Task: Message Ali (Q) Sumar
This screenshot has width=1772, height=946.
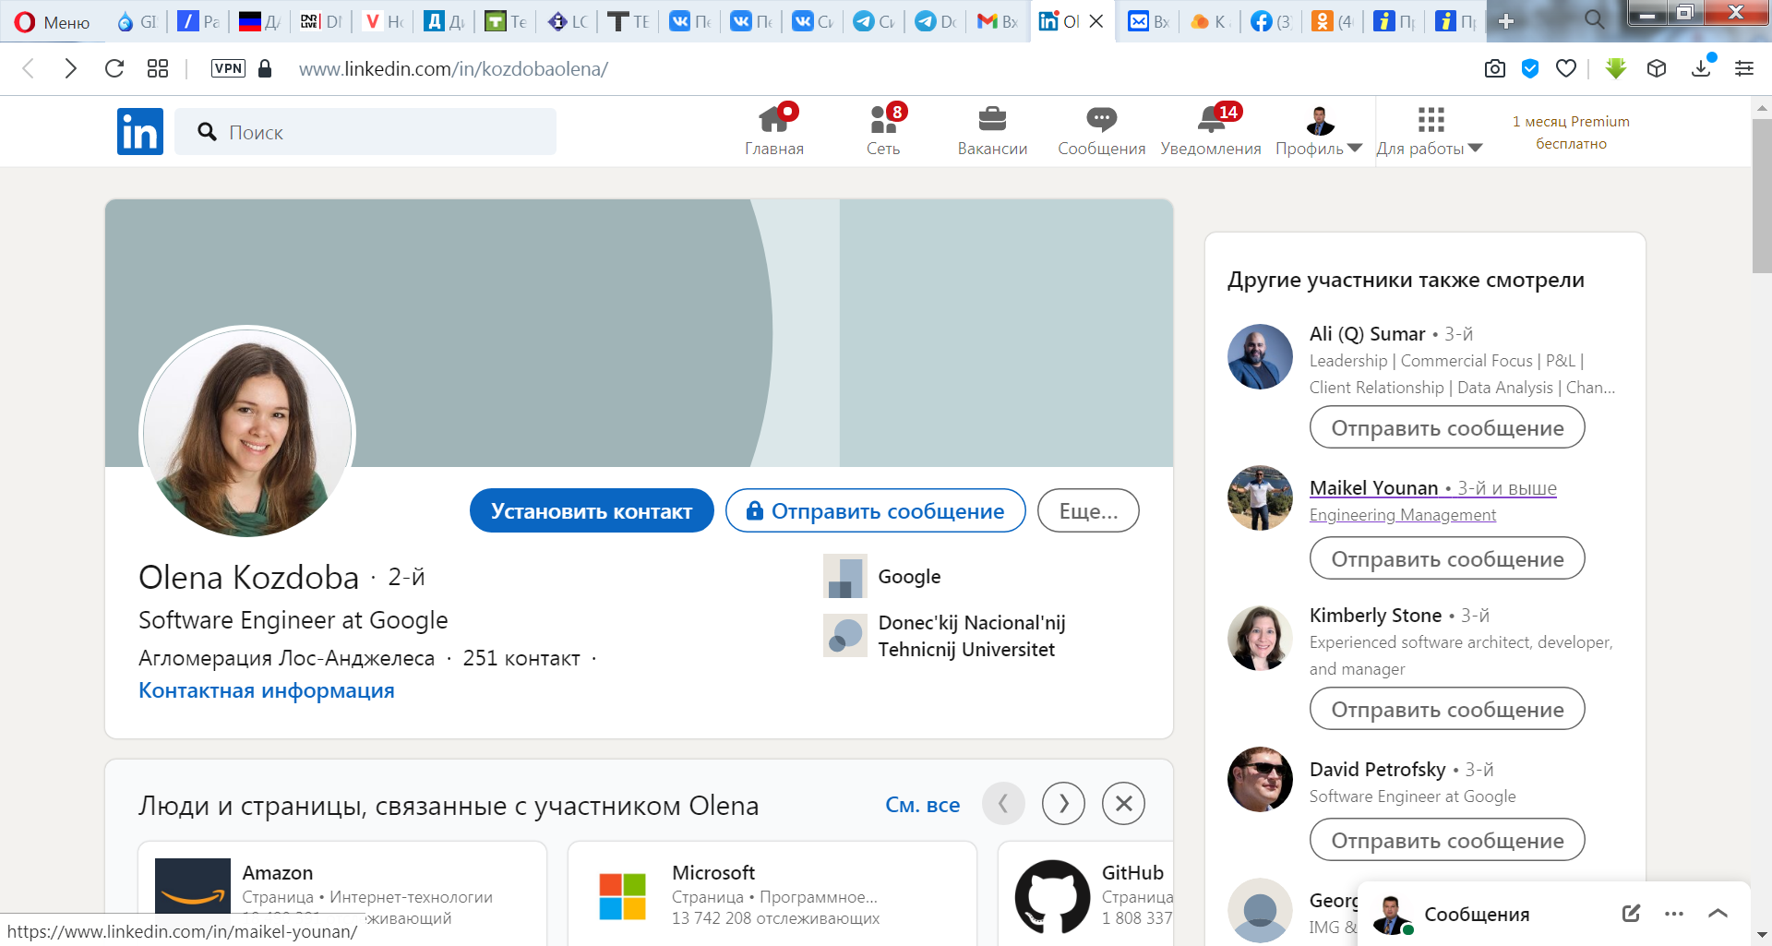Action: pyautogui.click(x=1447, y=427)
